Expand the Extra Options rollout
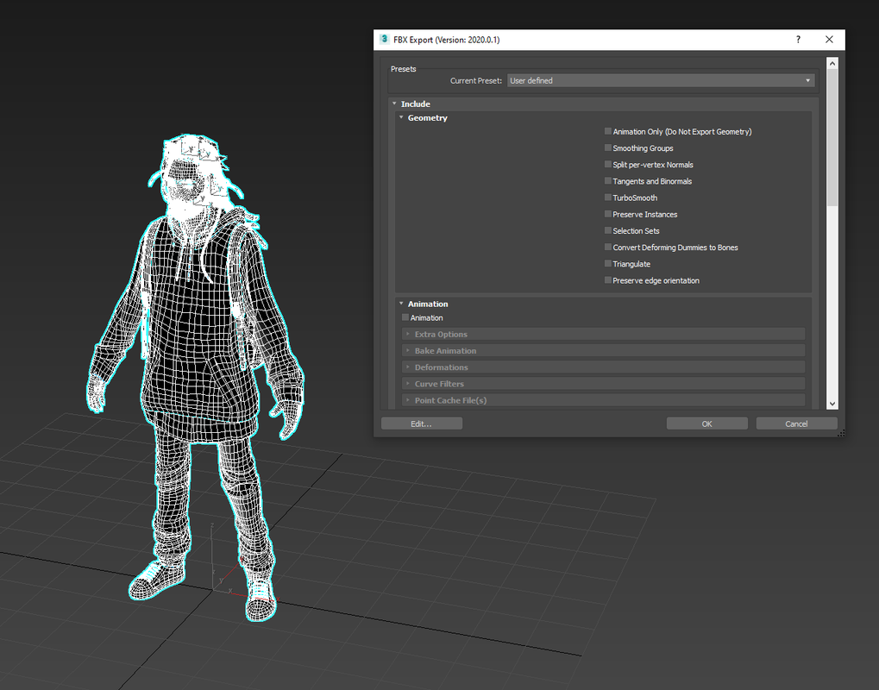This screenshot has width=879, height=690. (603, 334)
